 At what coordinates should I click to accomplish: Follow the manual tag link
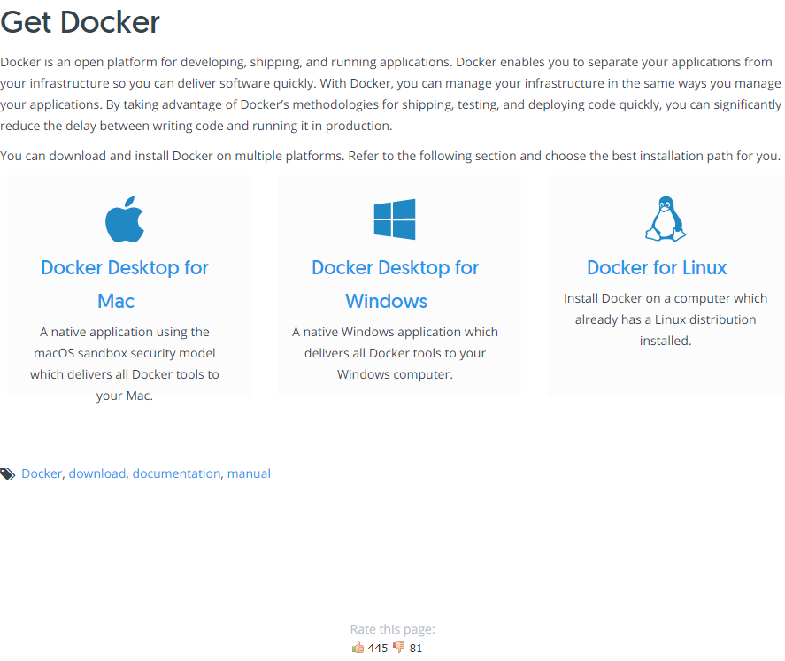[249, 473]
